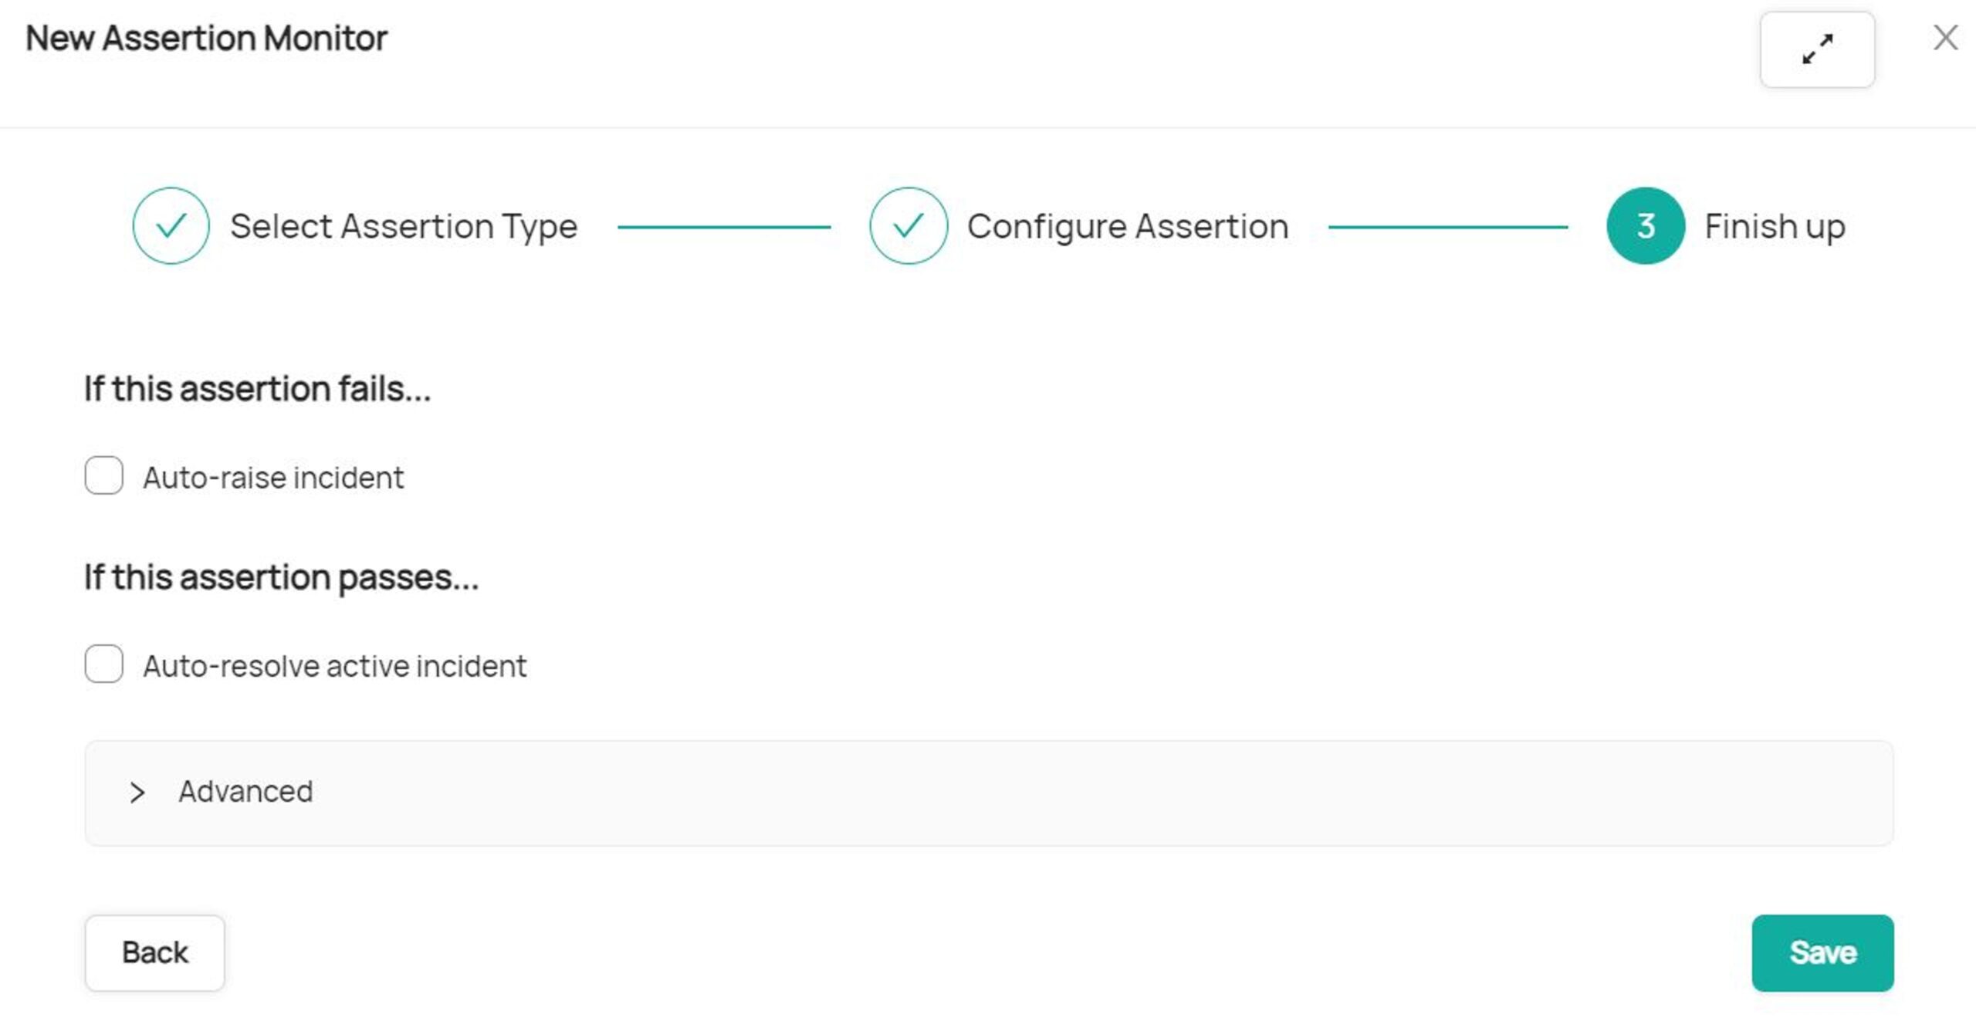Image resolution: width=1976 pixels, height=1021 pixels.
Task: Expand Advanced using the chevron arrow
Action: tap(137, 793)
